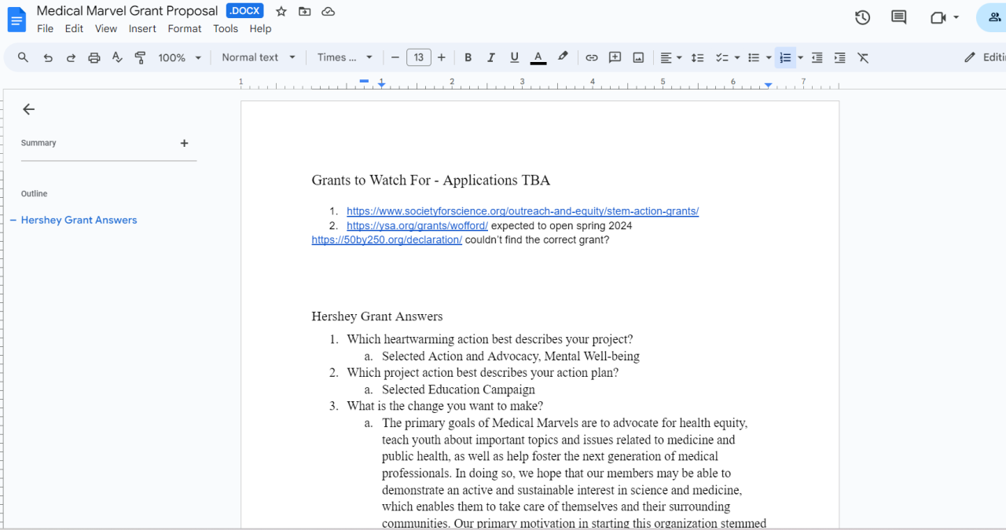
Task: Toggle italic formatting
Action: pyautogui.click(x=491, y=57)
